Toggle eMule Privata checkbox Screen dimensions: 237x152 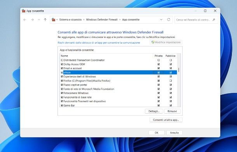click(159, 73)
